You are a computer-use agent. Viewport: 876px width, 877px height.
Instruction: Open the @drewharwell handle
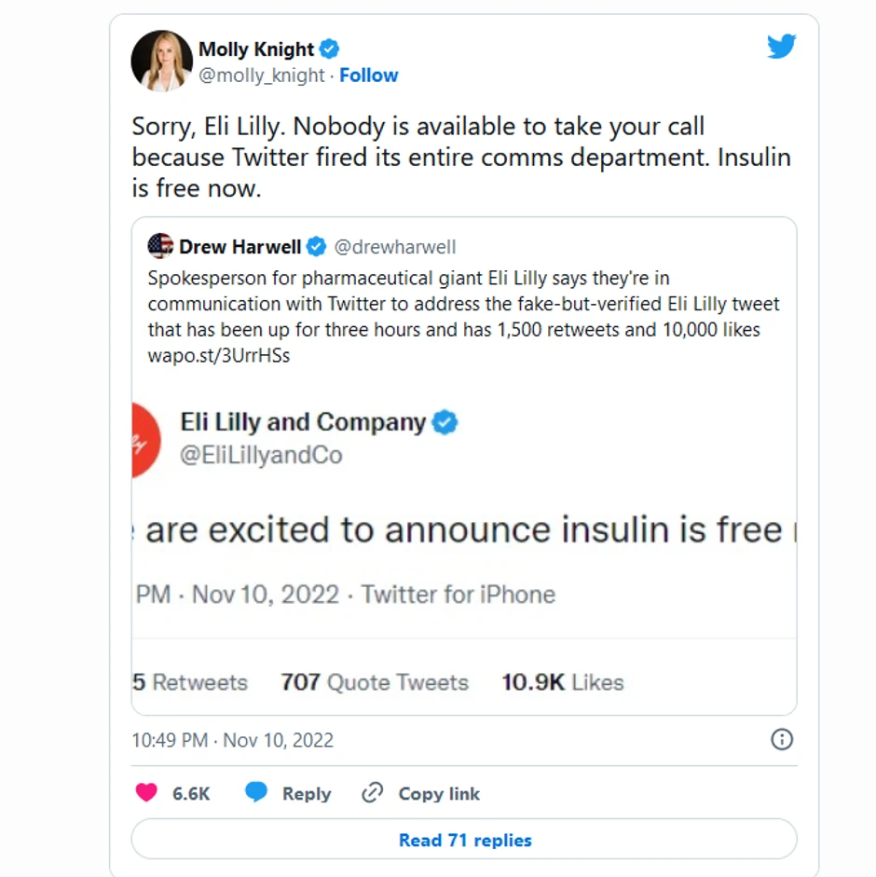click(x=395, y=247)
